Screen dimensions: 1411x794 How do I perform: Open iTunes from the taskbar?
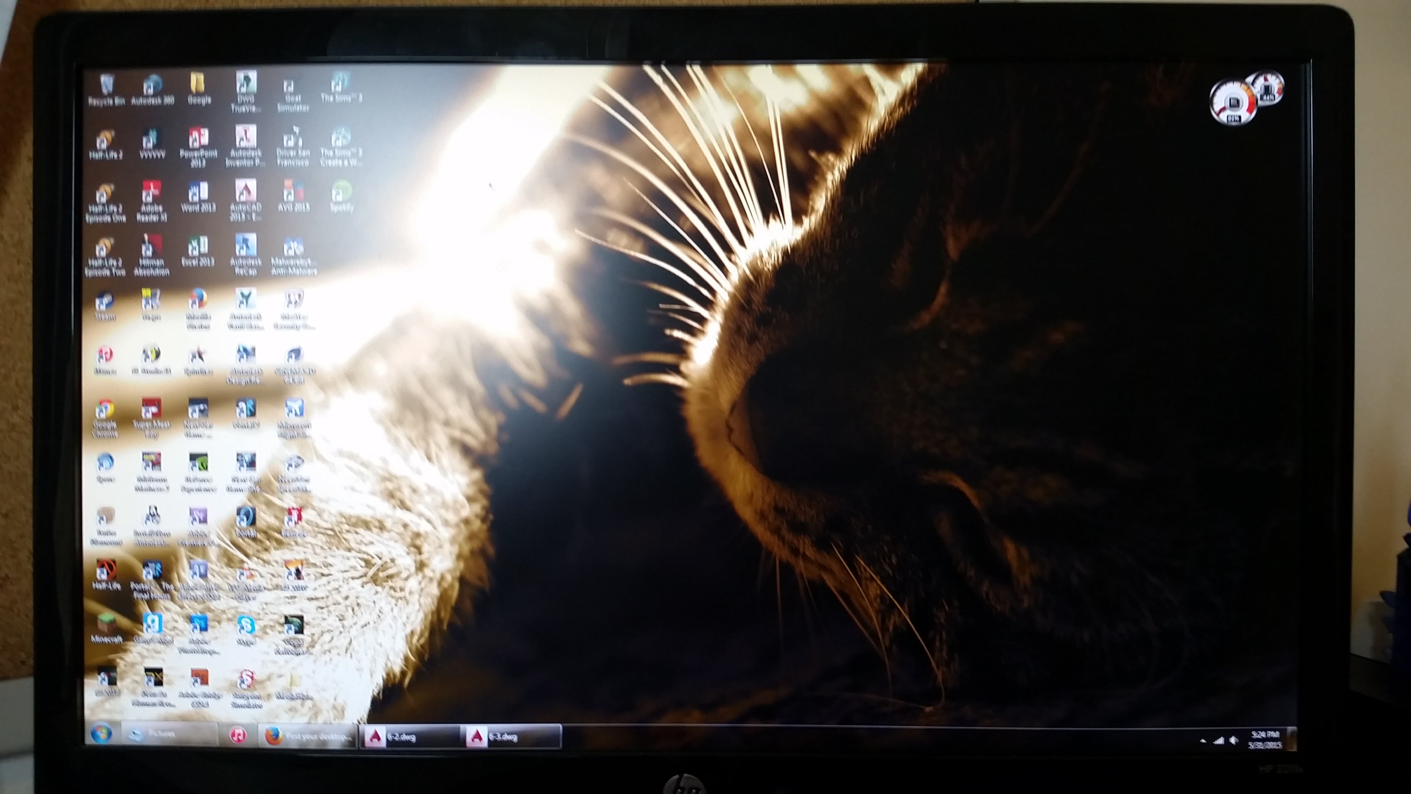coord(237,735)
